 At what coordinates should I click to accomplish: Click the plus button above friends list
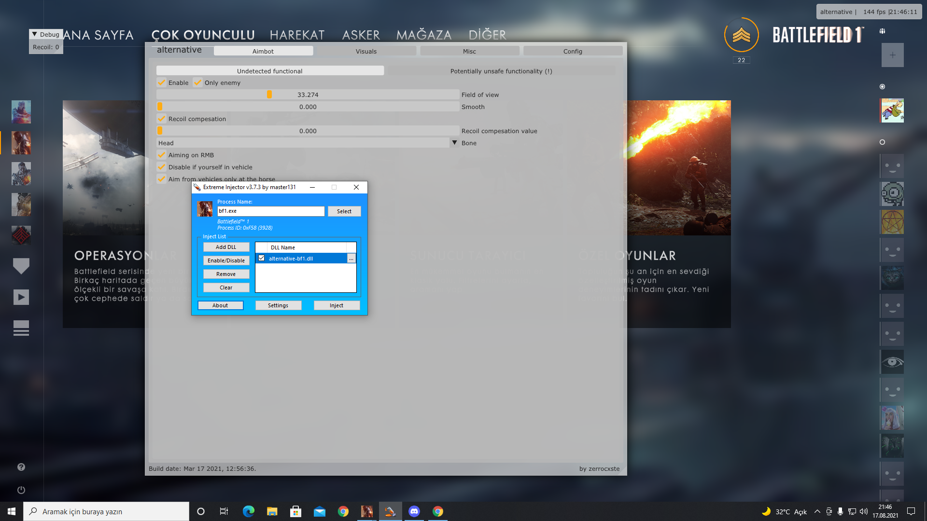(892, 55)
